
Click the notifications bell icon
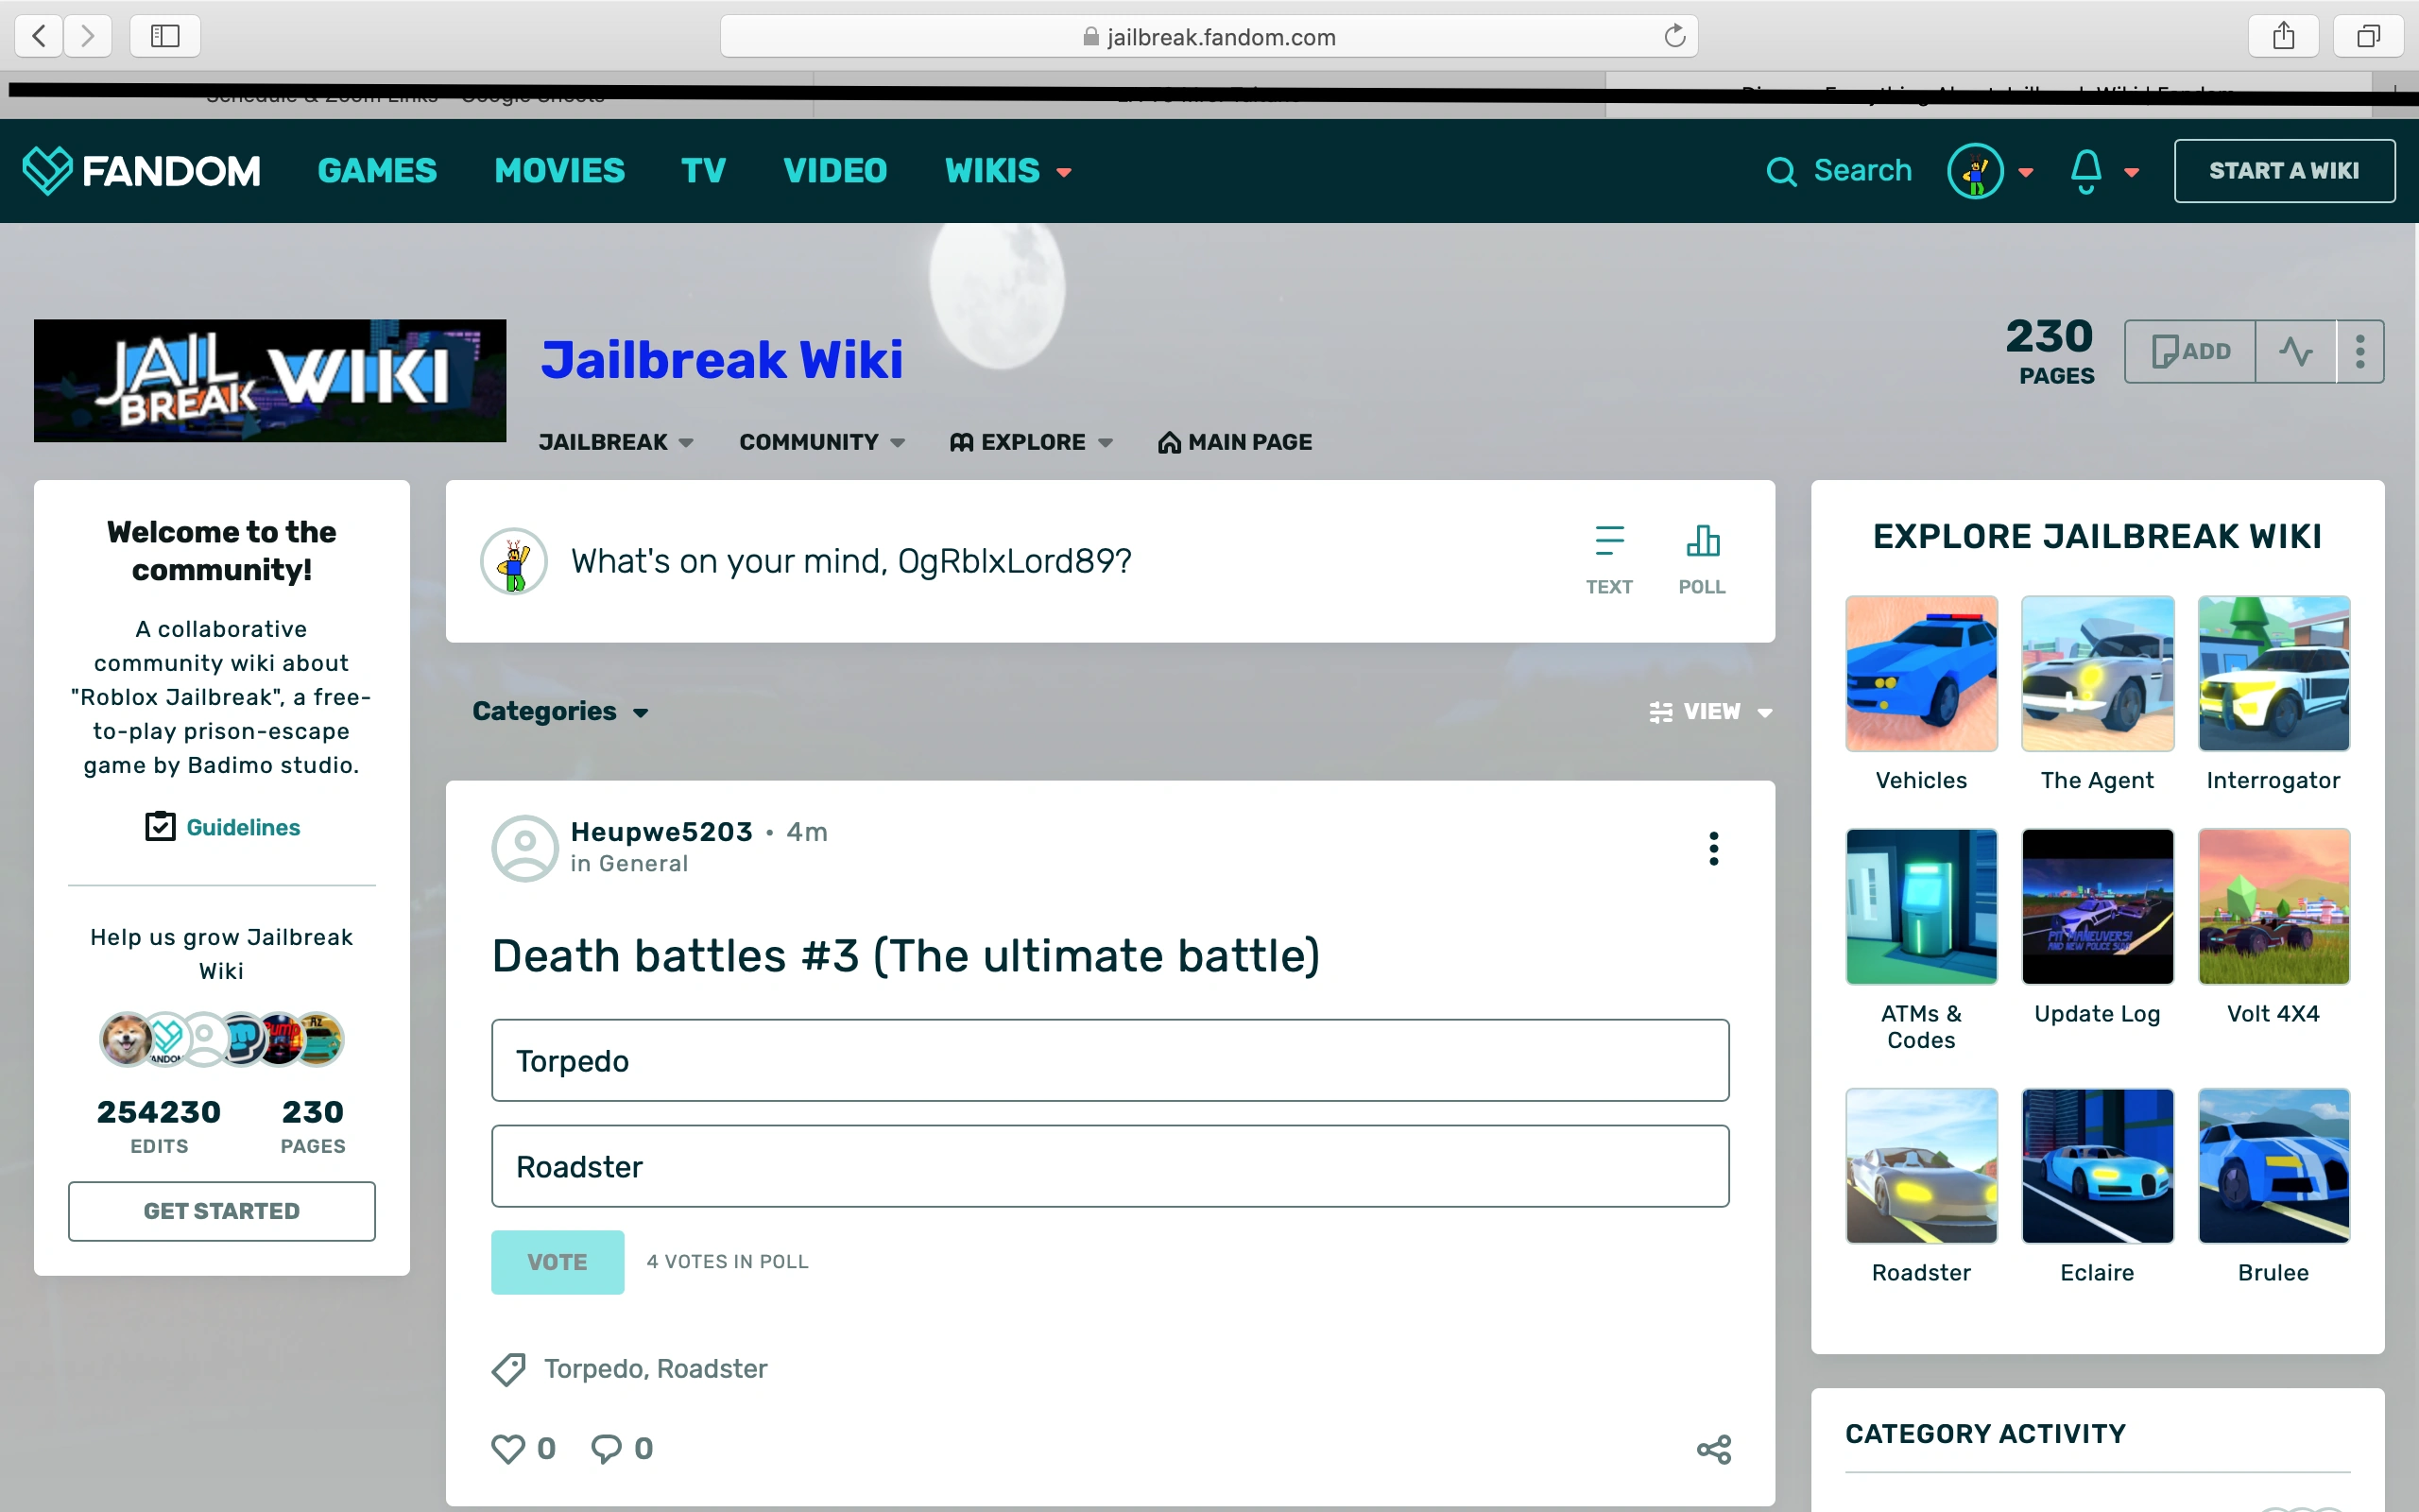click(x=2086, y=171)
